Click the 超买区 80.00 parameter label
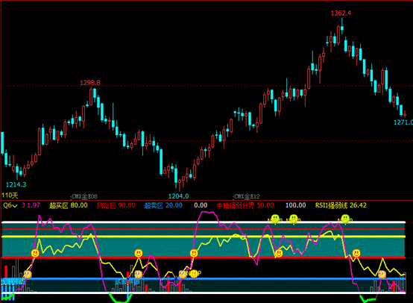This screenshot has height=303, width=413. pos(69,205)
